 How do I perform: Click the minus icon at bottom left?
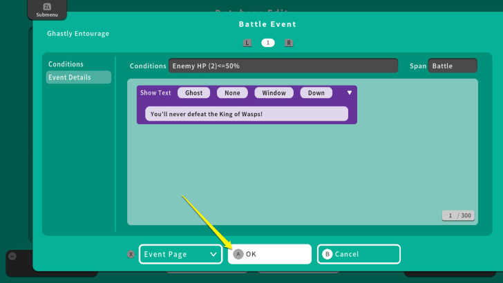[x=12, y=256]
